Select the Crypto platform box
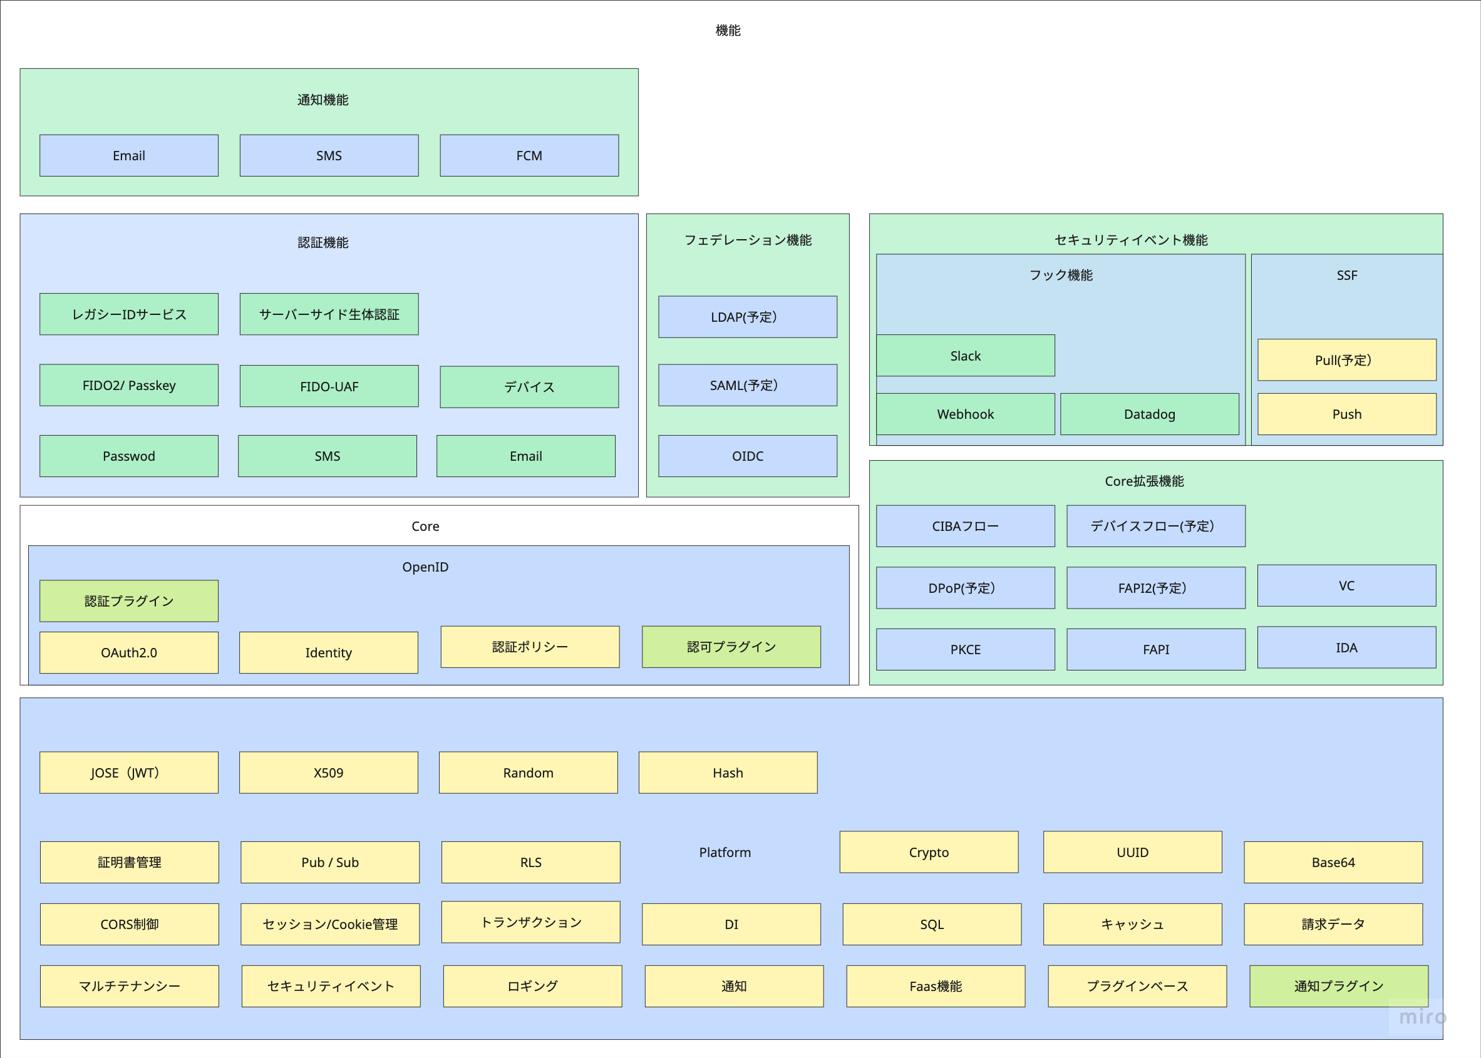The height and width of the screenshot is (1058, 1481). (929, 852)
